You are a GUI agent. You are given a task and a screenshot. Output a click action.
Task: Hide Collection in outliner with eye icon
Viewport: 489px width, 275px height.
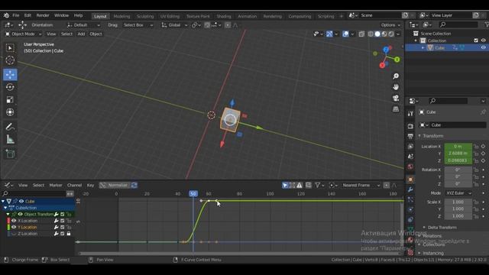483,40
